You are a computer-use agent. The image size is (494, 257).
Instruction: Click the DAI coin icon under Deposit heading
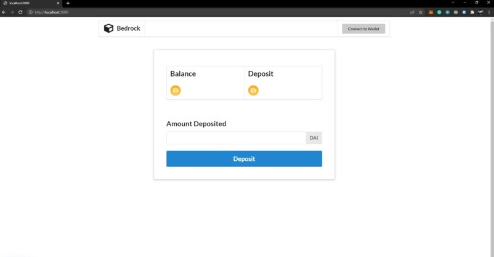point(253,91)
